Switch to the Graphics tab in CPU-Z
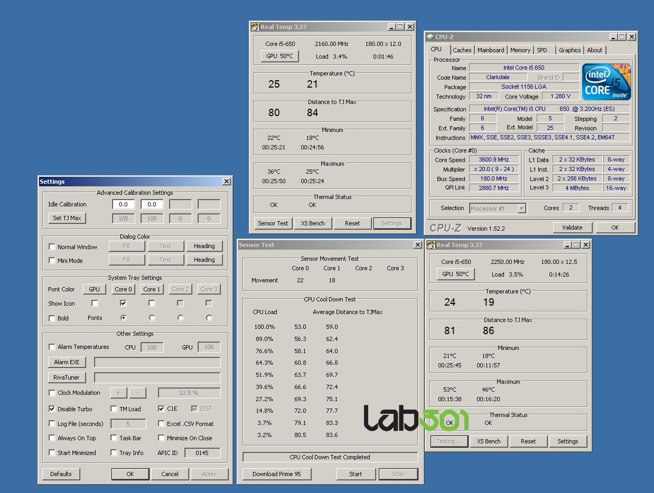 (x=570, y=50)
